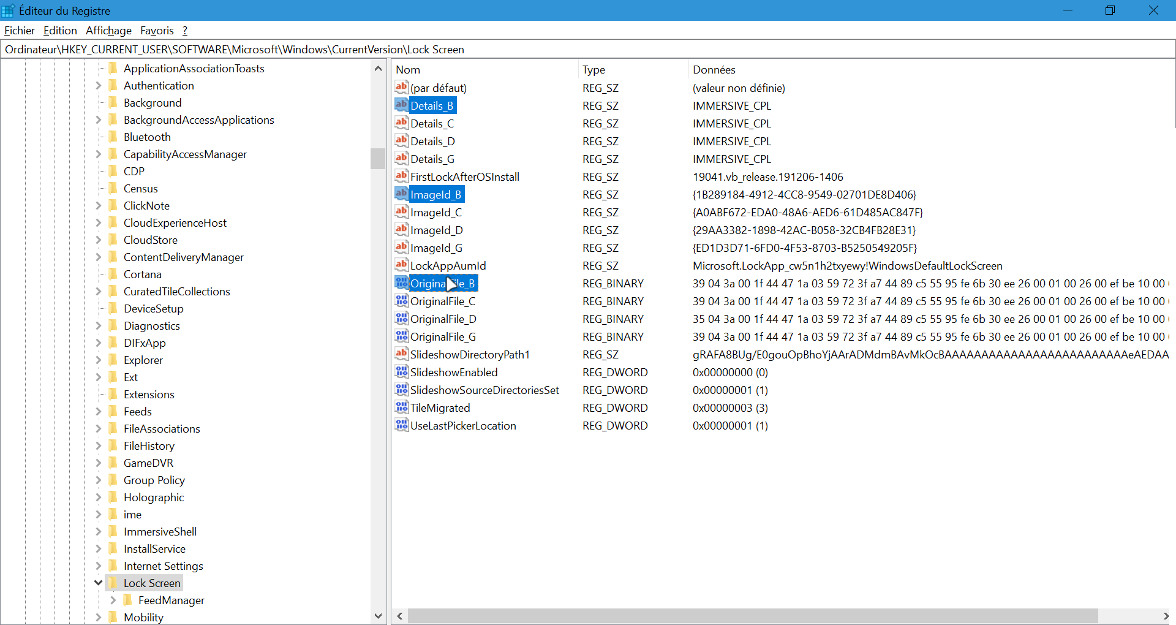Click the folder icon for Bluetooth key
This screenshot has height=625, width=1176.
113,137
